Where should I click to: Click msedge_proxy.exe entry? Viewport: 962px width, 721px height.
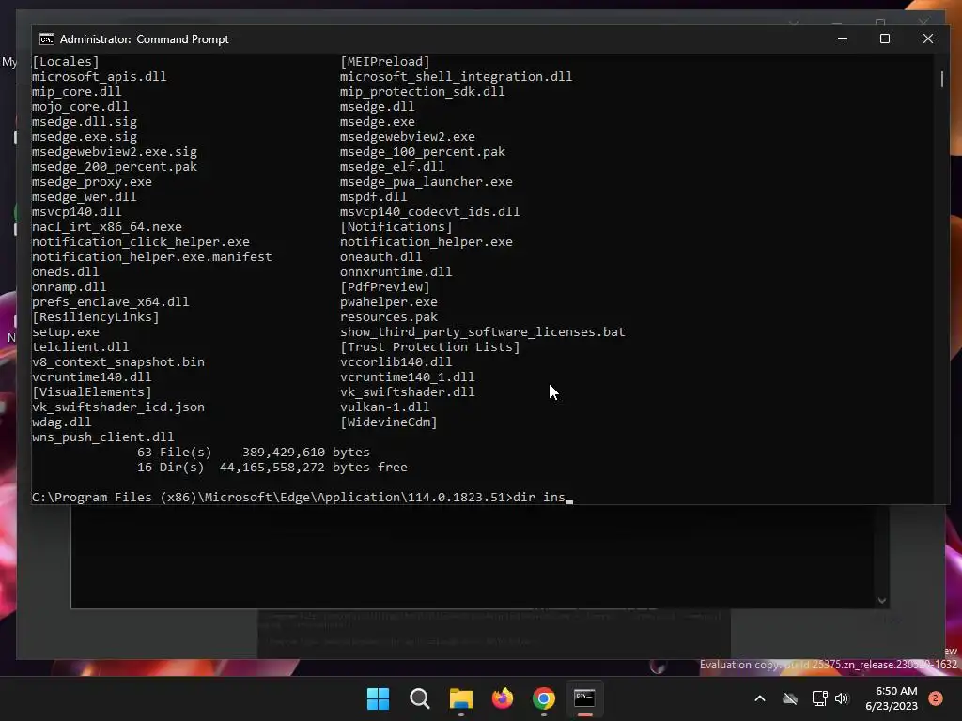point(92,182)
